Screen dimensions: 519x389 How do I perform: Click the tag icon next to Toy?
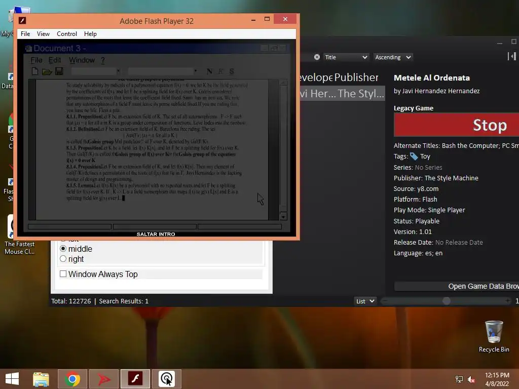pyautogui.click(x=414, y=156)
